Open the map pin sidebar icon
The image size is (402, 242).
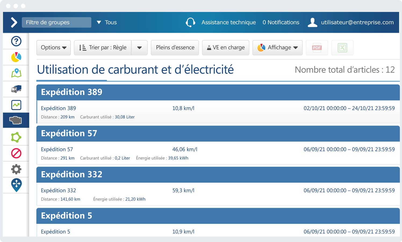click(16, 73)
